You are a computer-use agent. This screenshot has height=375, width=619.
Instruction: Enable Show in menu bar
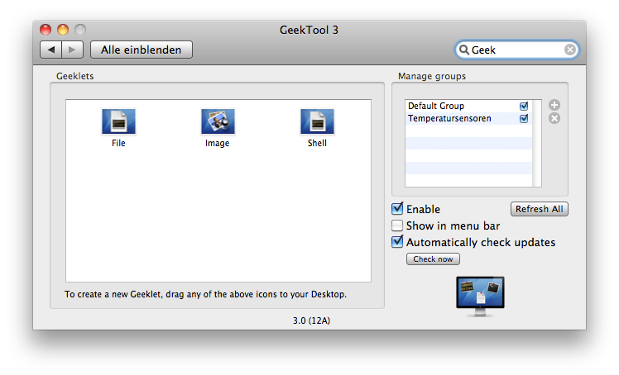pos(397,225)
